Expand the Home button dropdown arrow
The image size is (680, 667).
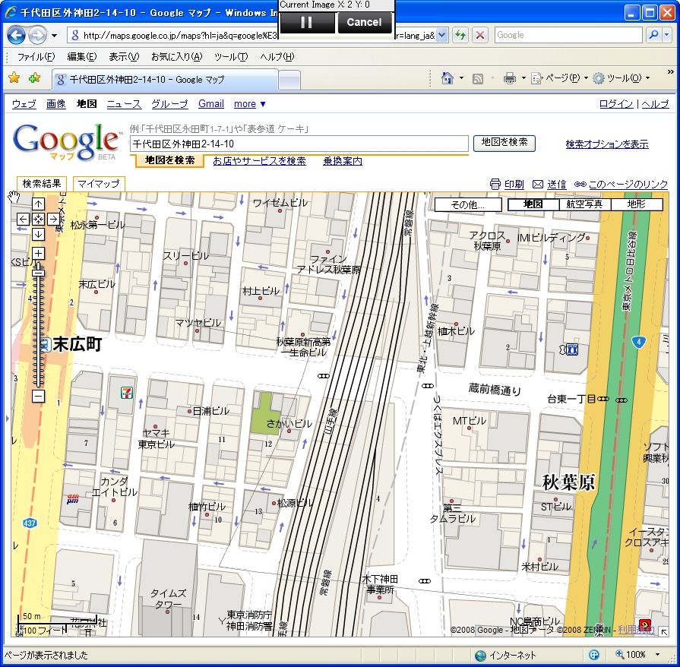coord(461,78)
